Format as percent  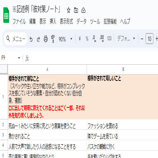point(87,39)
